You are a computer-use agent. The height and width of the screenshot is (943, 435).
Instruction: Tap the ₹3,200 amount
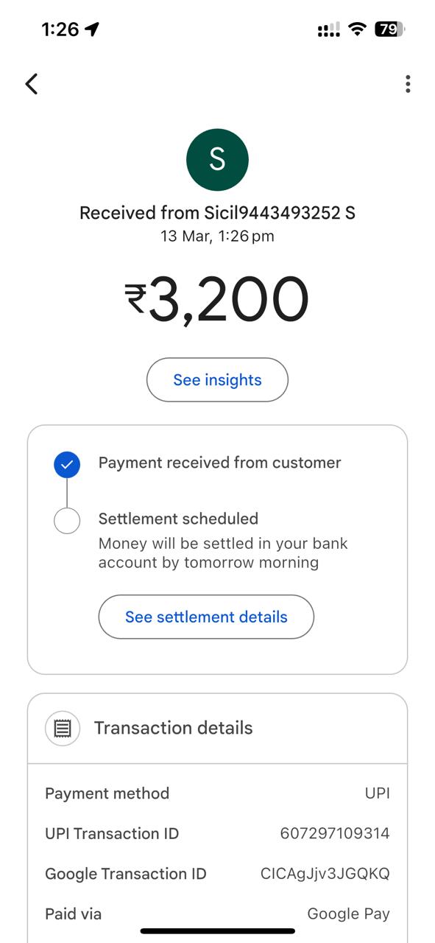(x=217, y=300)
